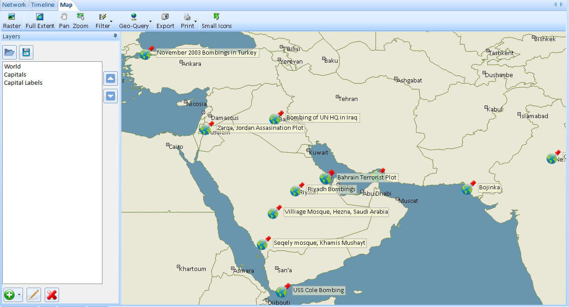
Task: Export the map using Export icon
Action: pos(165,21)
